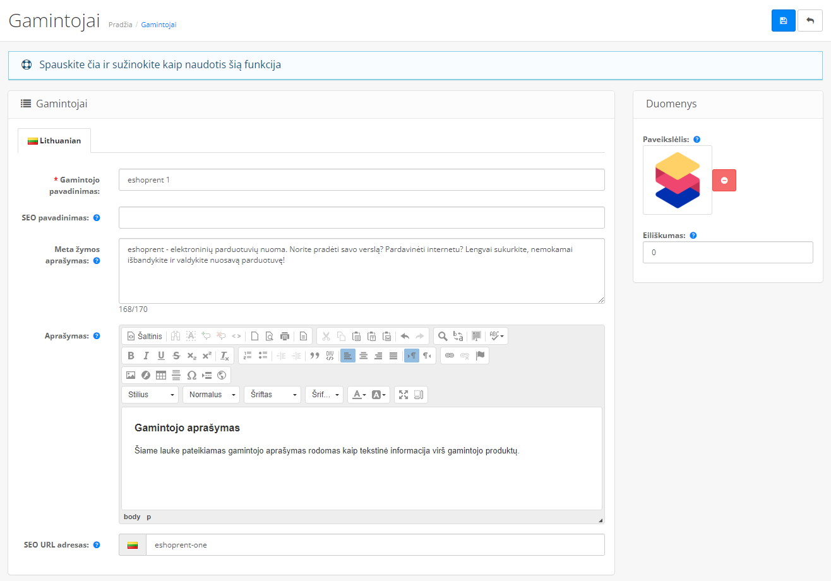Click help icon next to Paveikslėlis
Viewport: 831px width, 581px height.
696,140
